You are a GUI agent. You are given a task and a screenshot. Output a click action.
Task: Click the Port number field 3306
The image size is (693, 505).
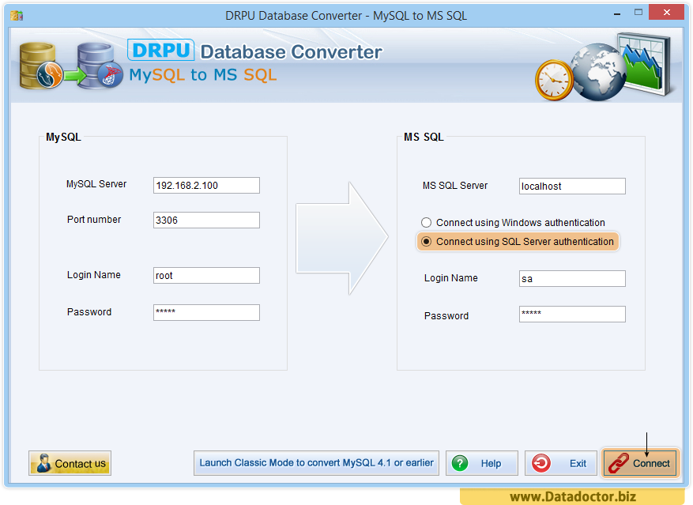point(206,220)
